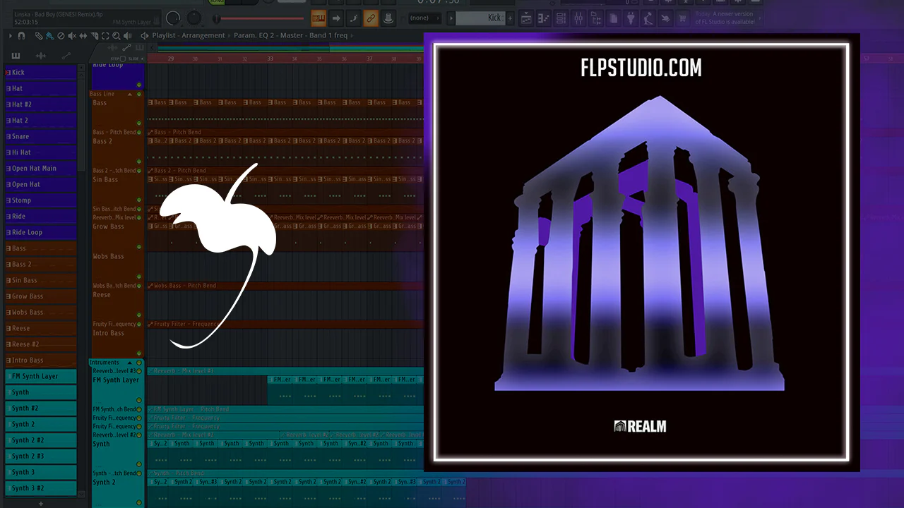Toggle the playlist magnet snap icon

(x=21, y=35)
